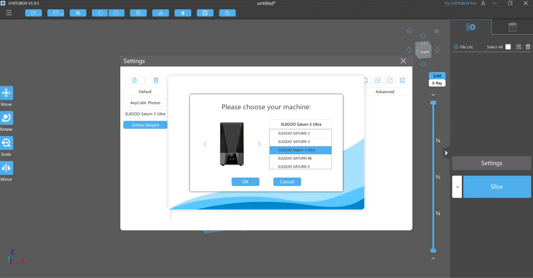Click the Save project toolbar icon

tap(55, 13)
